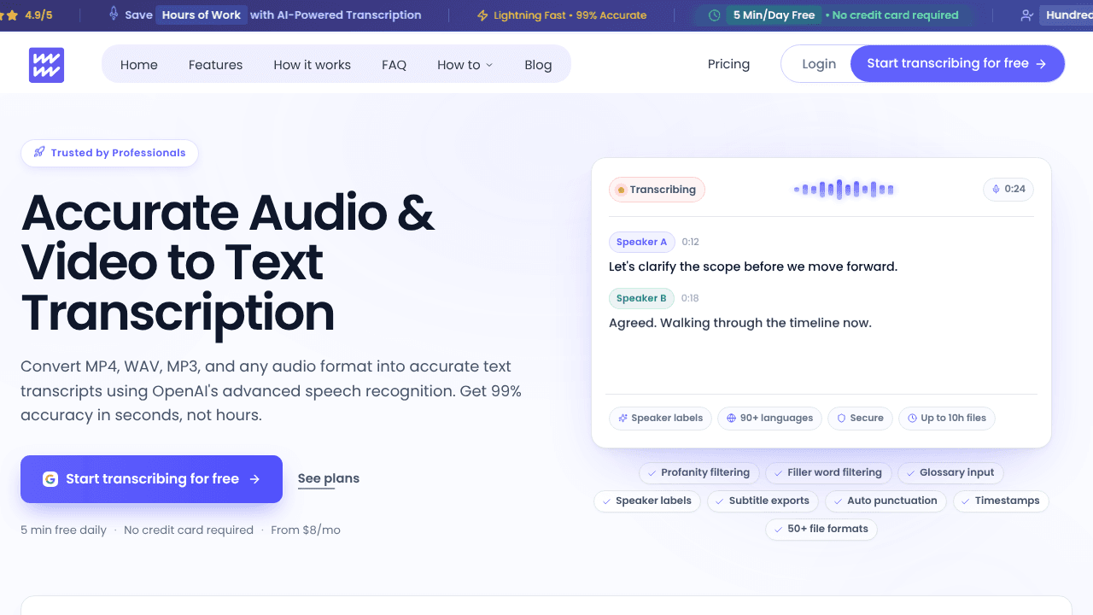Expand the How to dropdown menu
The width and height of the screenshot is (1093, 615).
[x=465, y=65]
